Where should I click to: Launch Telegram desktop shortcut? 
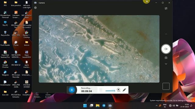5,73
